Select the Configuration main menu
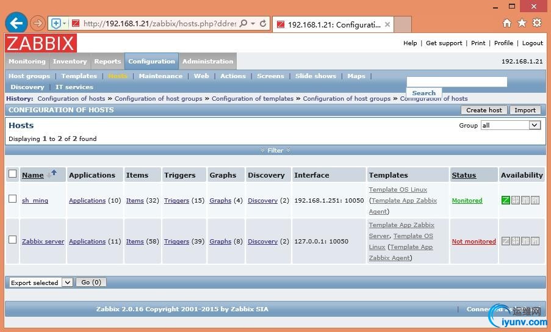The image size is (551, 332). [151, 61]
